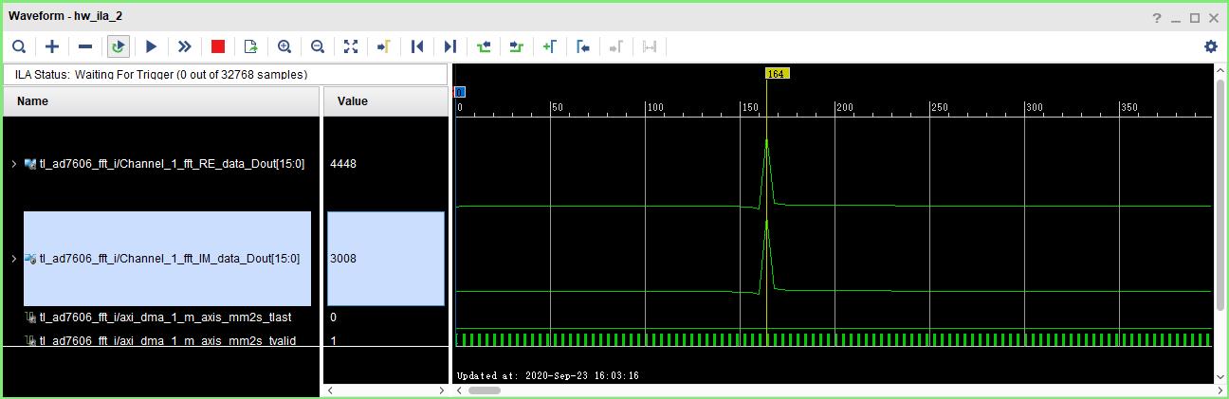Click the yellow cursor marker labeled 164

coord(777,74)
